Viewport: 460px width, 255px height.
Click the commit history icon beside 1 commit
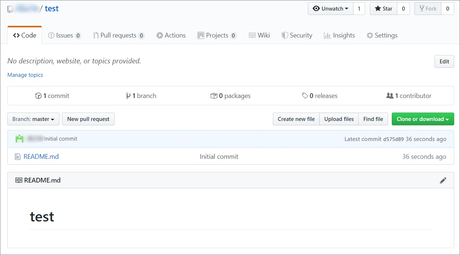click(x=38, y=96)
